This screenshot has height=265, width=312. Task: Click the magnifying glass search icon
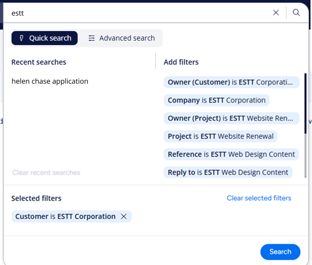pos(296,13)
